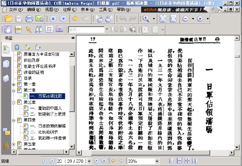Switch to continuous page layout in the status bar
Screen dimensions: 242x166
179,161
